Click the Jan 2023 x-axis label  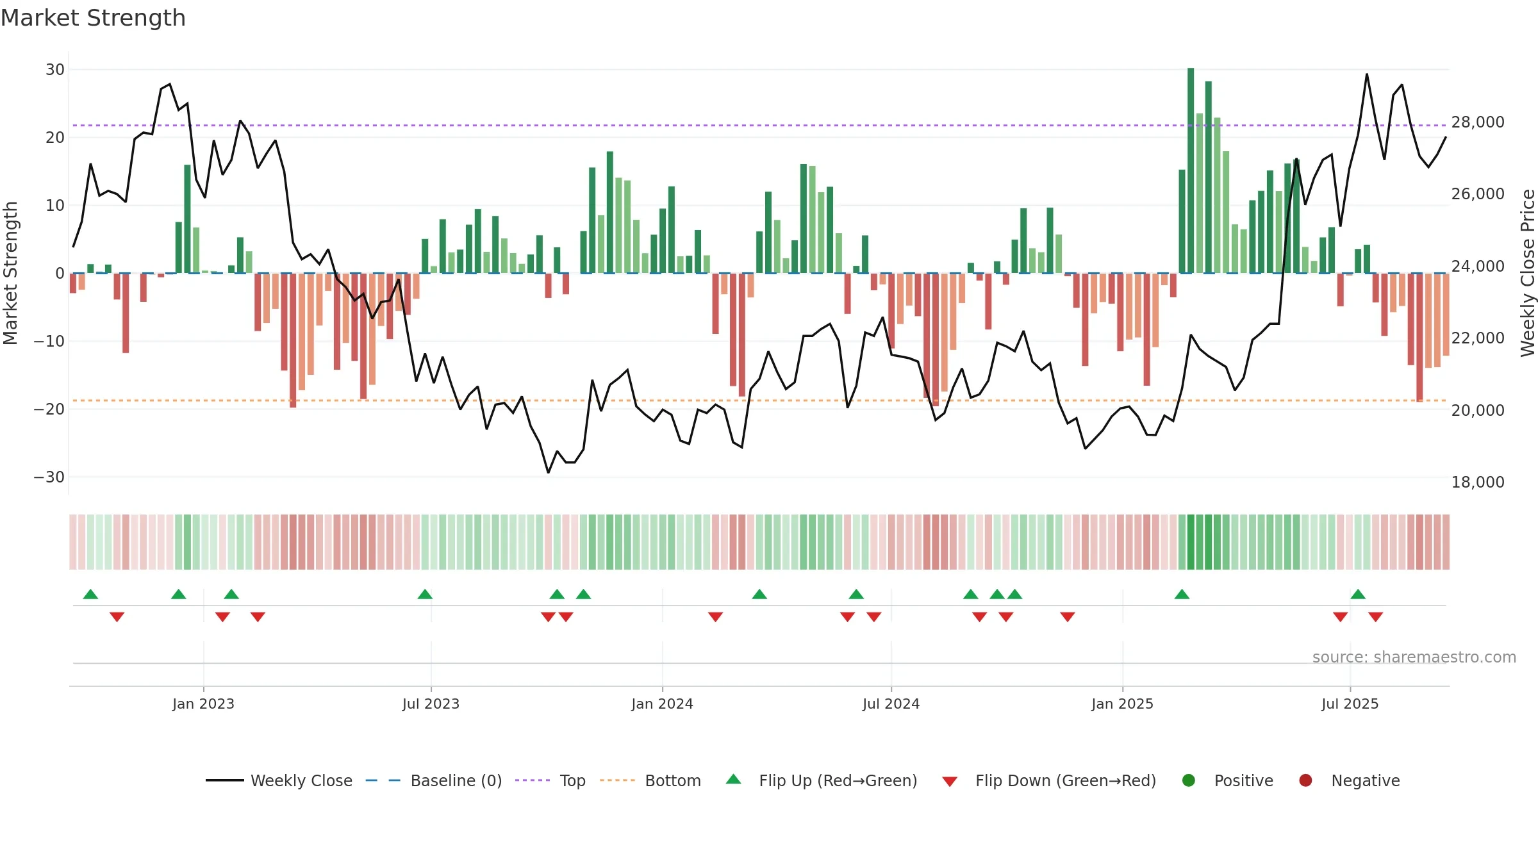pyautogui.click(x=203, y=704)
